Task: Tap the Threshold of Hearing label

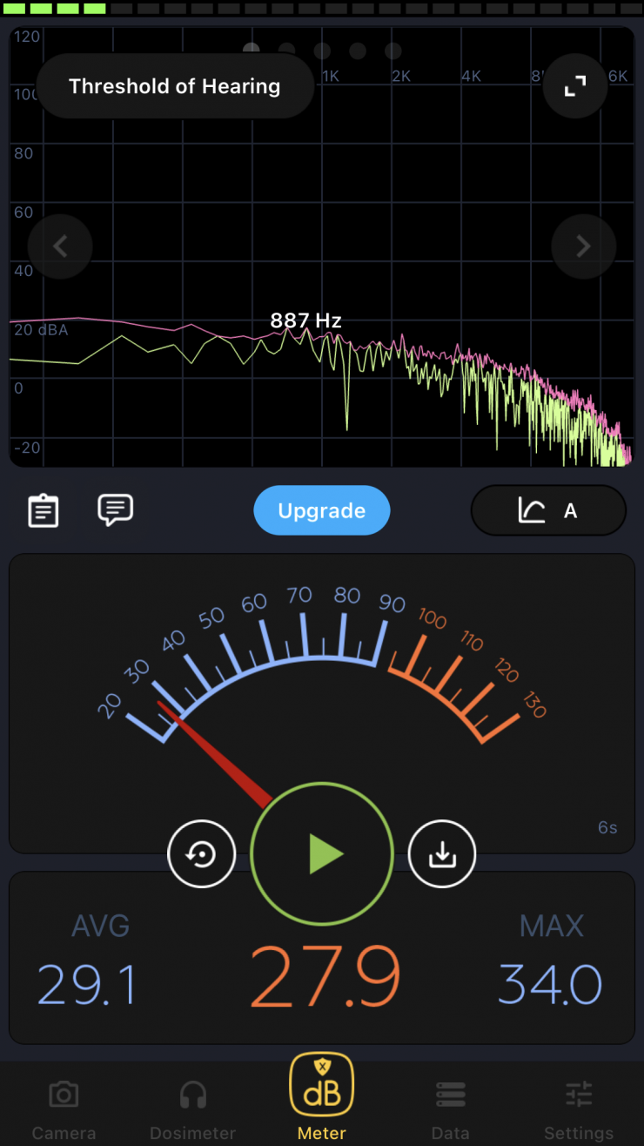Action: click(175, 86)
